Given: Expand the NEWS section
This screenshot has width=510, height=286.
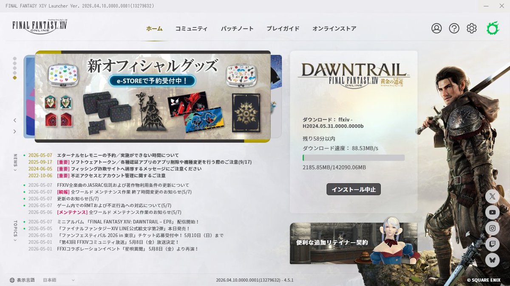Looking at the screenshot, I should click(15, 163).
